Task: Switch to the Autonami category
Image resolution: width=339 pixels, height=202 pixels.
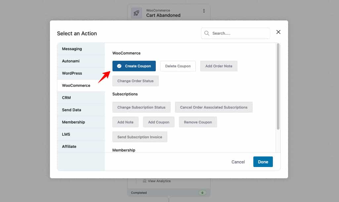Action: 81,61
